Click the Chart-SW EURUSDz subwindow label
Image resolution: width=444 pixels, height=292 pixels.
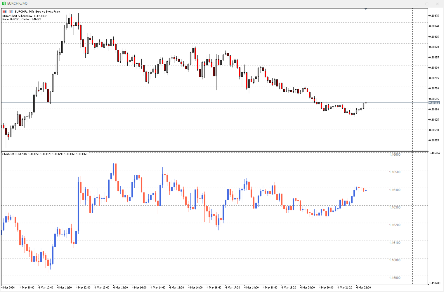[15, 154]
